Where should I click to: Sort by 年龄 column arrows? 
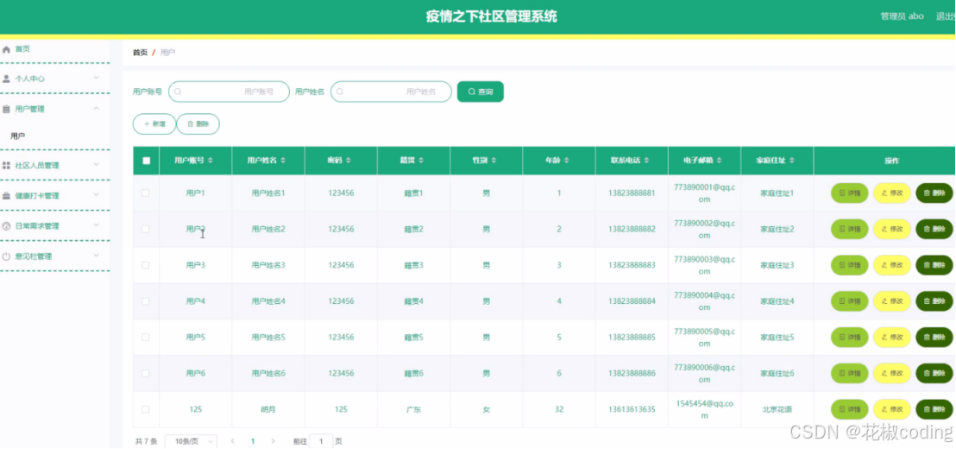566,161
